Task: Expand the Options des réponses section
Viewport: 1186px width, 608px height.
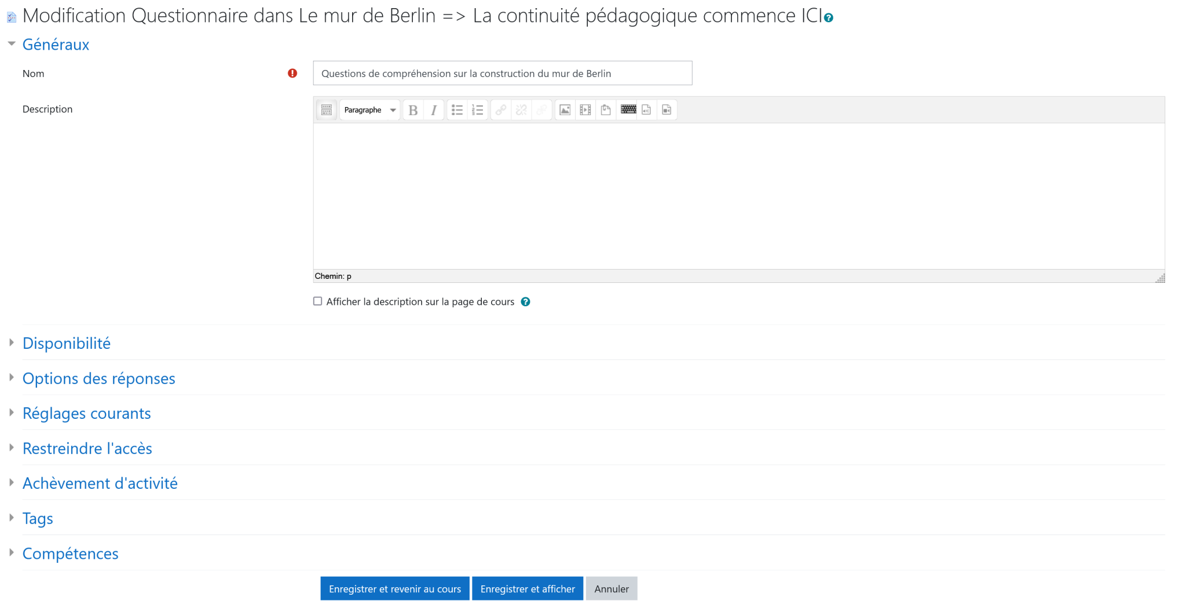Action: point(98,378)
